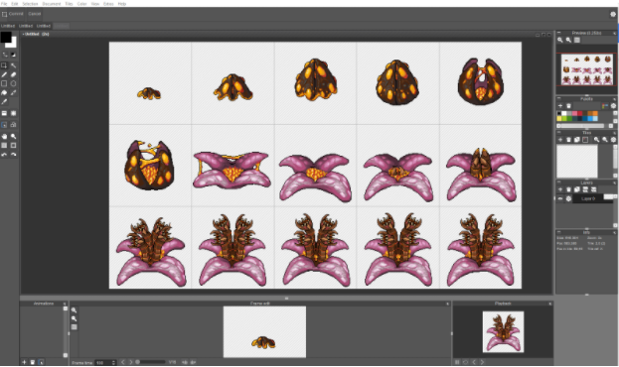Select the Magic Wand tool
The width and height of the screenshot is (619, 367).
(x=13, y=65)
